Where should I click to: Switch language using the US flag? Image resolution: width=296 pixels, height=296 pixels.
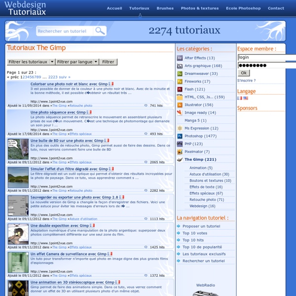[x=246, y=98]
